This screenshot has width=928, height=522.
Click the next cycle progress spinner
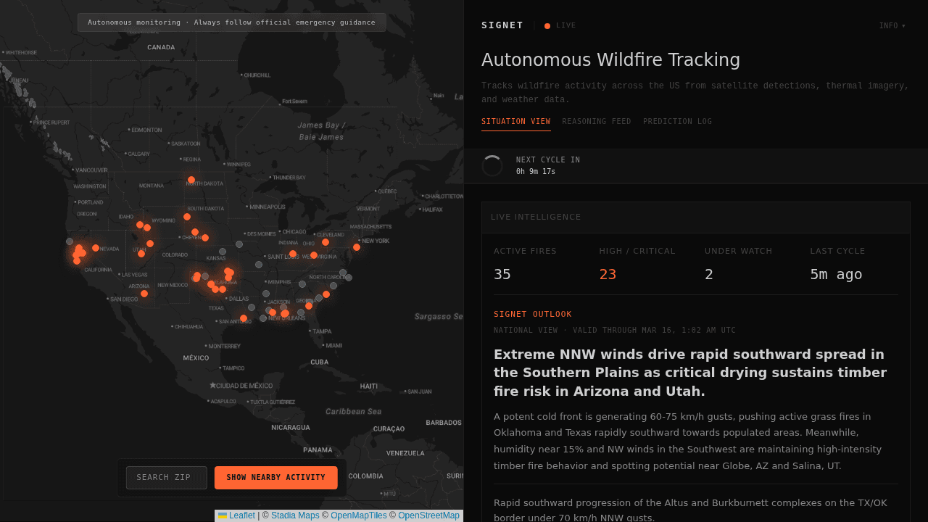click(492, 166)
